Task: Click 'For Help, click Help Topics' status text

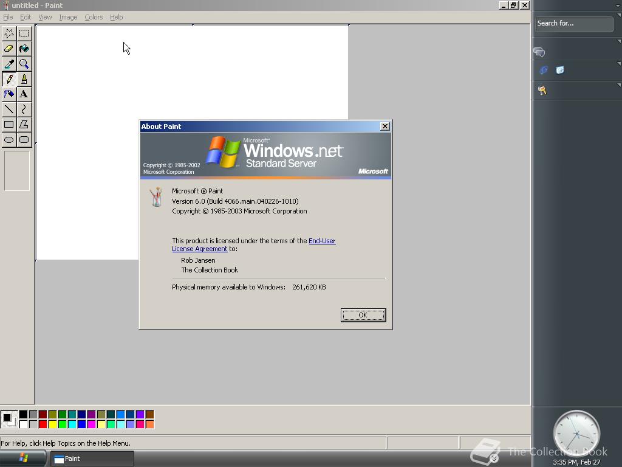Action: coord(66,443)
